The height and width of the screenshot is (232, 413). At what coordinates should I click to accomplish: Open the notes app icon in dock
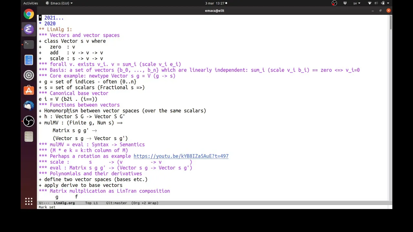point(29,136)
